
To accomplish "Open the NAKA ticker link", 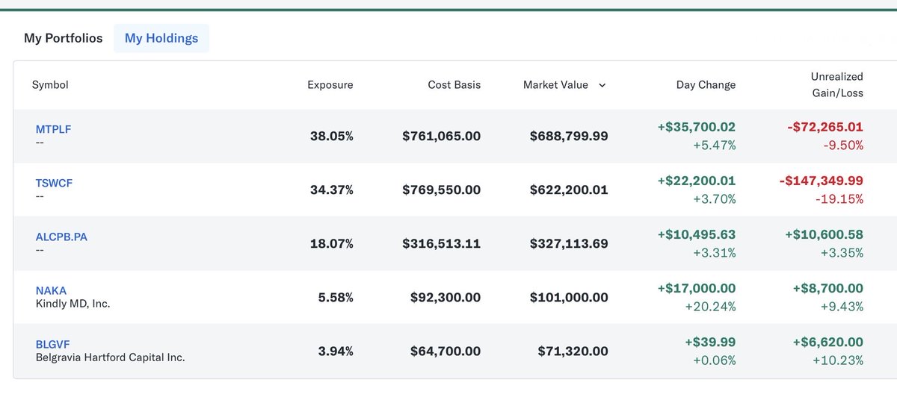I will coord(51,290).
